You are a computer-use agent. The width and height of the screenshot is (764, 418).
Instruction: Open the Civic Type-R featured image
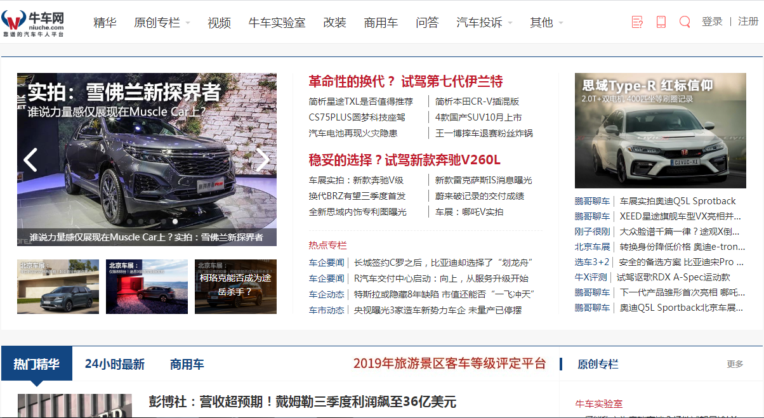click(660, 130)
